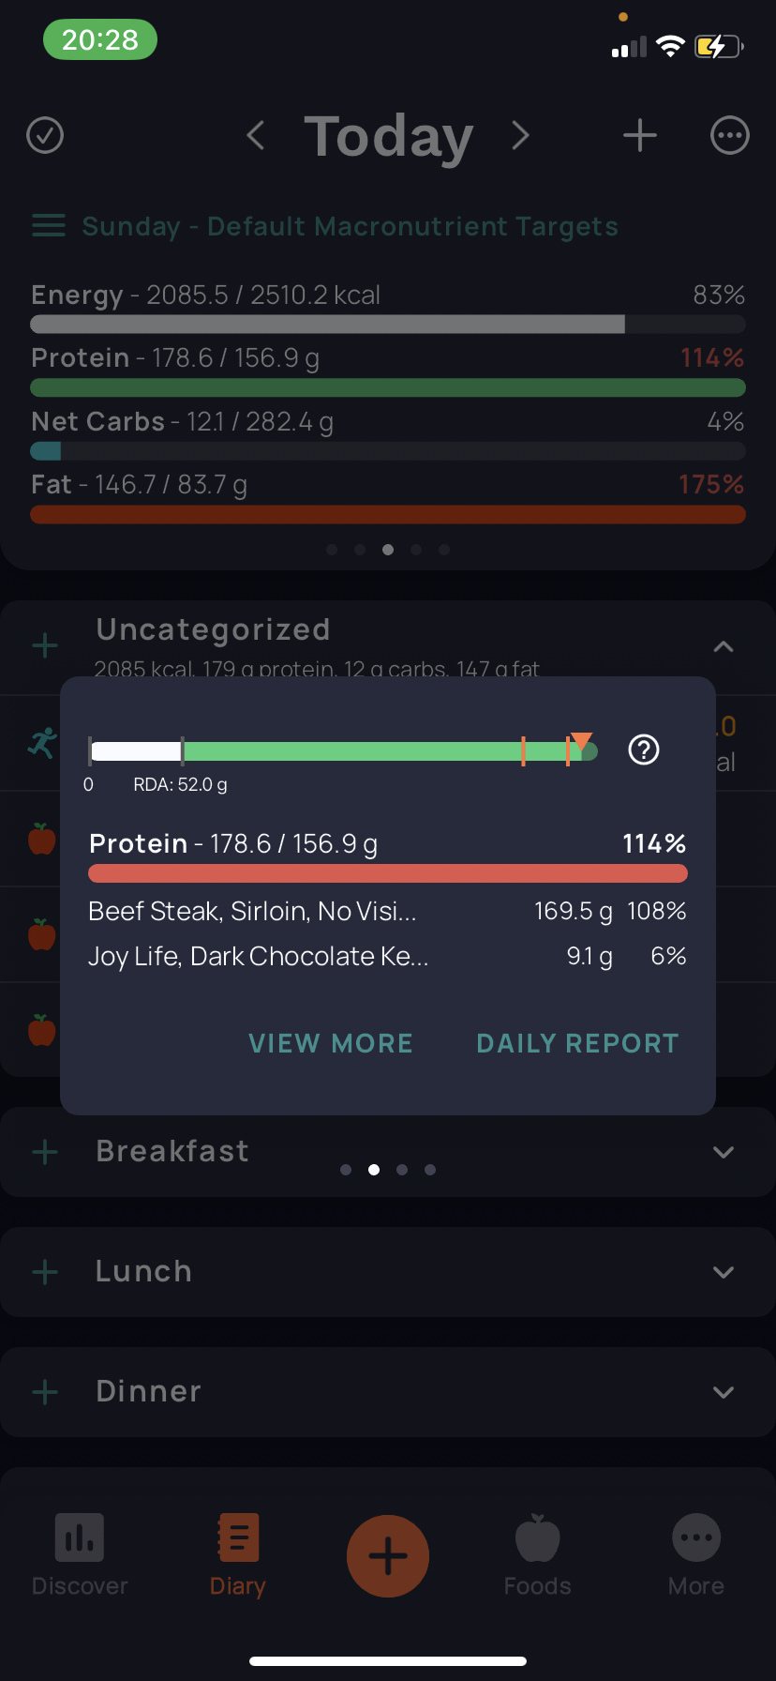Tap the red Protein progress bar in popup

pos(388,873)
